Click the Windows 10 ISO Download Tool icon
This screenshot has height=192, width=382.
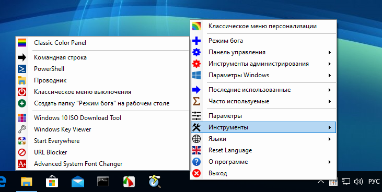[x=22, y=118]
